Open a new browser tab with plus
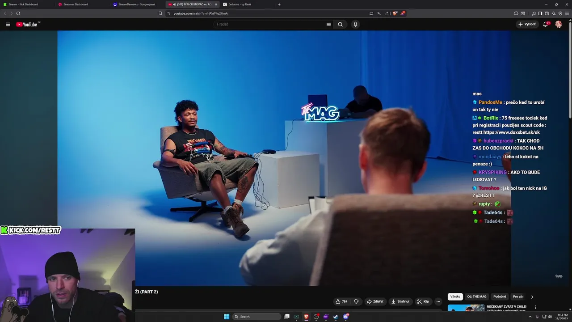 279,4
